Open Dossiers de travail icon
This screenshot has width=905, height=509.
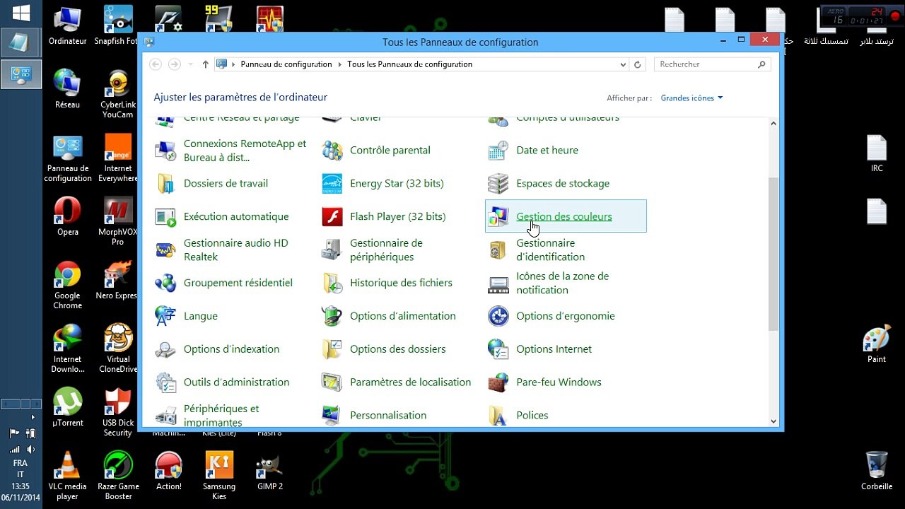[165, 183]
